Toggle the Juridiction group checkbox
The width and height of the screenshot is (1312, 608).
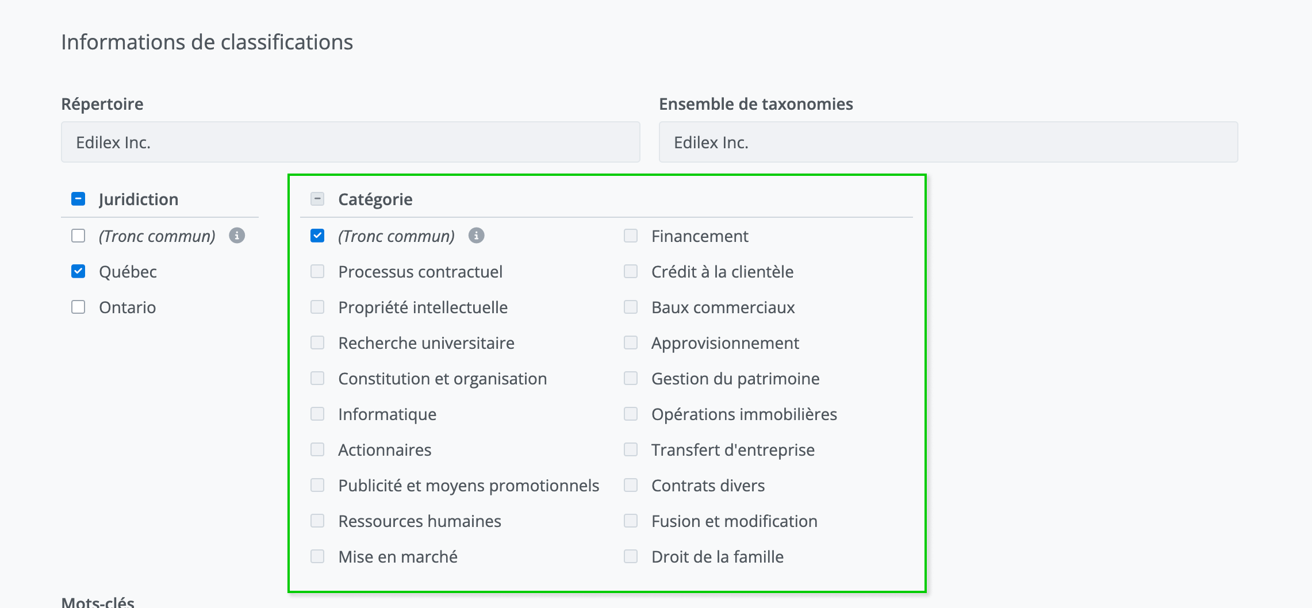pyautogui.click(x=78, y=199)
